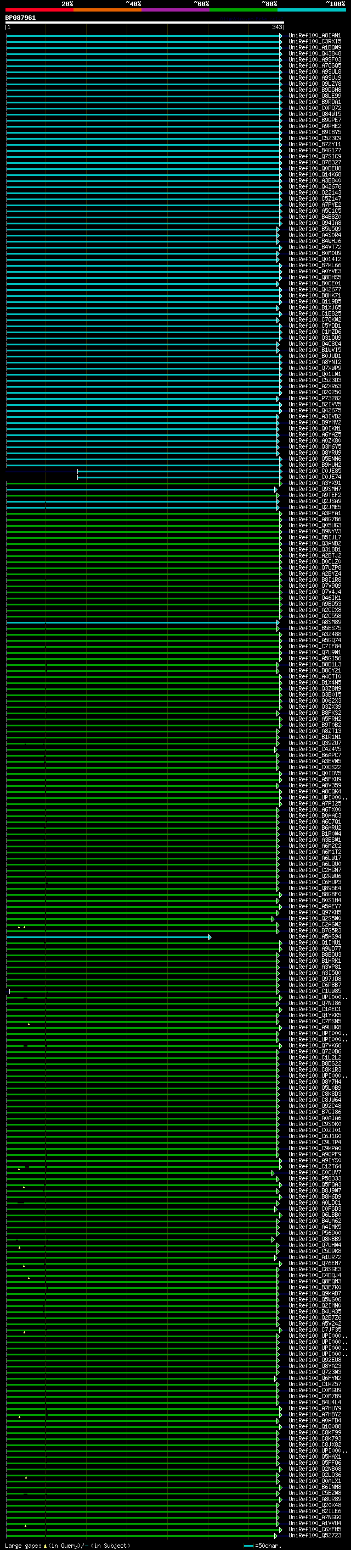This screenshot has width=351, height=1550.
Task: Click the white query sequence bar
Action: (x=145, y=23)
